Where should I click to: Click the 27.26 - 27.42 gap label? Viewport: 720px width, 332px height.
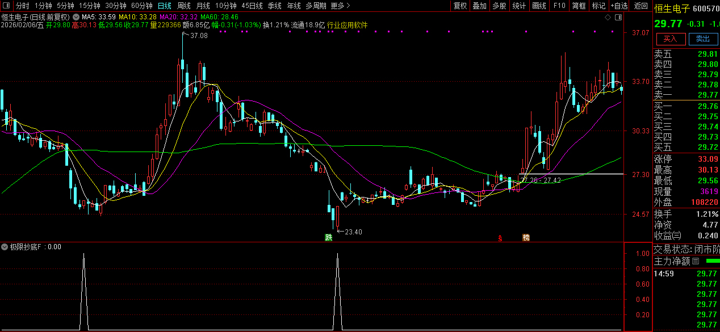tap(541, 180)
